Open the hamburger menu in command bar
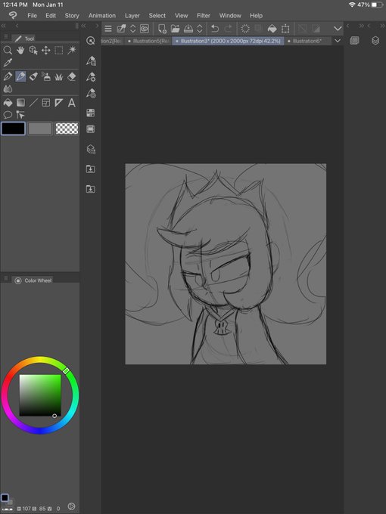 [x=108, y=29]
